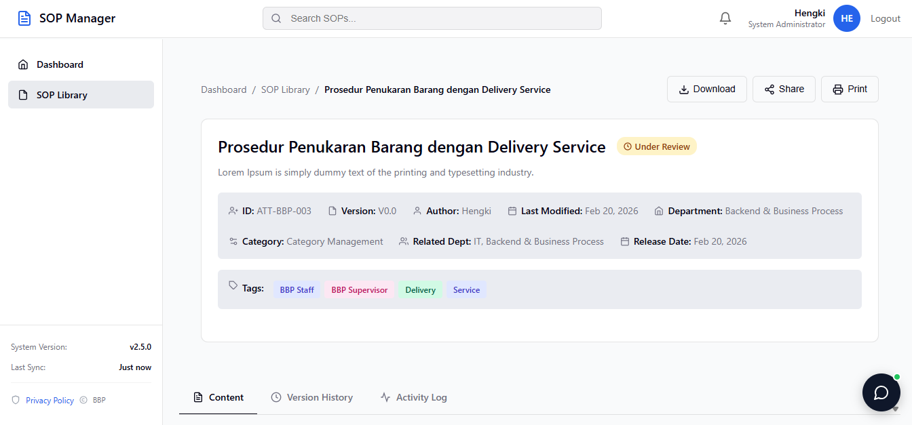Open the notifications bell
Image resolution: width=912 pixels, height=425 pixels.
[725, 18]
